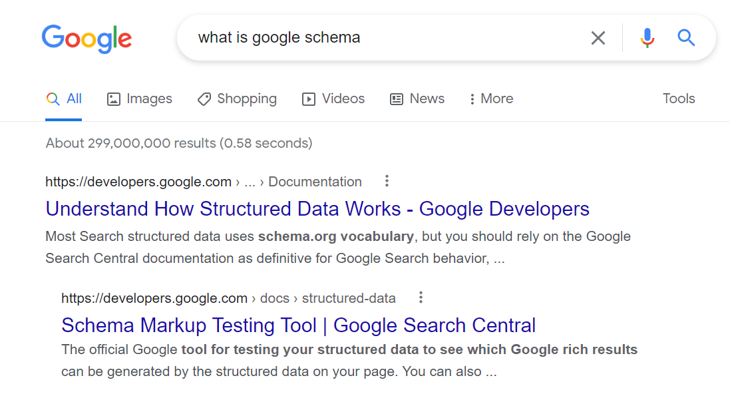Click the magnifying glass to search
This screenshot has height=406, width=730.
click(686, 38)
